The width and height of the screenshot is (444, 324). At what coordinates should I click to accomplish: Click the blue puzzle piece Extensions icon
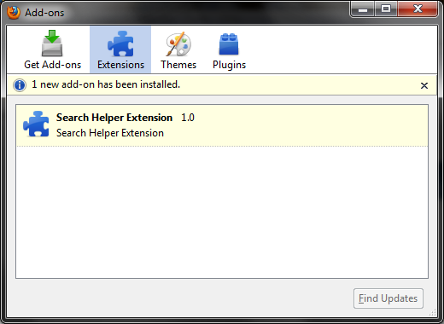click(x=120, y=43)
